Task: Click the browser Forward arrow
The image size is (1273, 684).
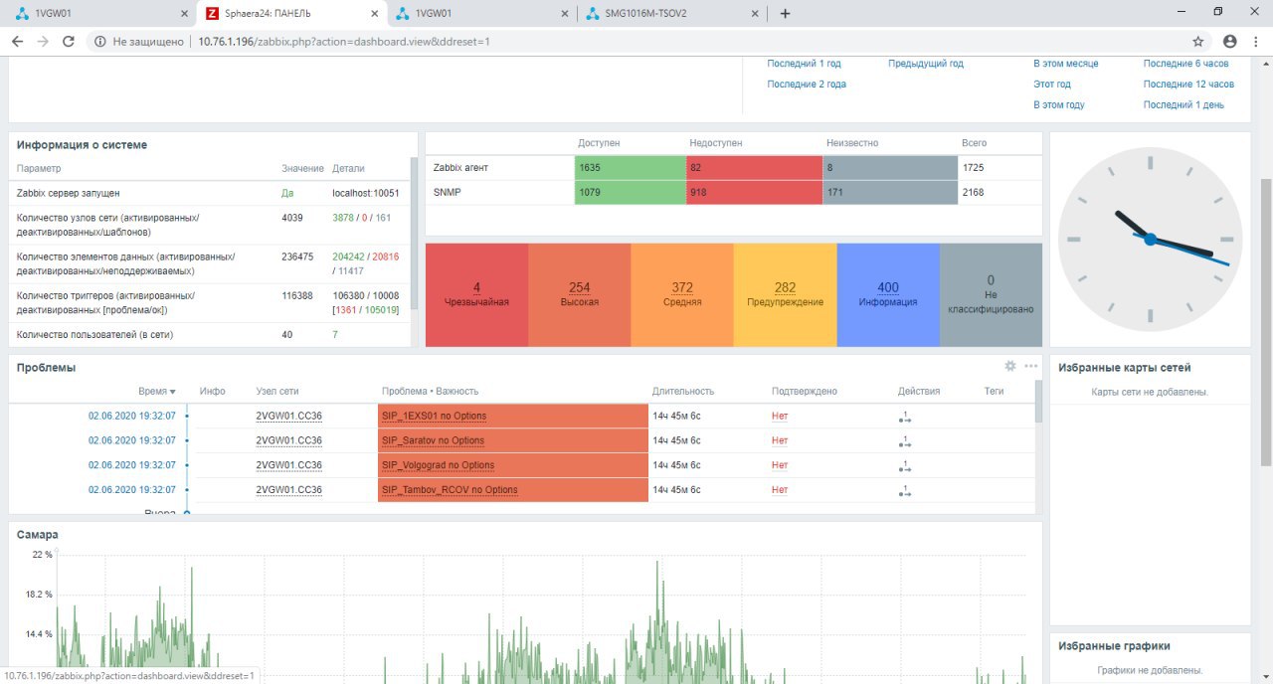Action: pyautogui.click(x=43, y=42)
